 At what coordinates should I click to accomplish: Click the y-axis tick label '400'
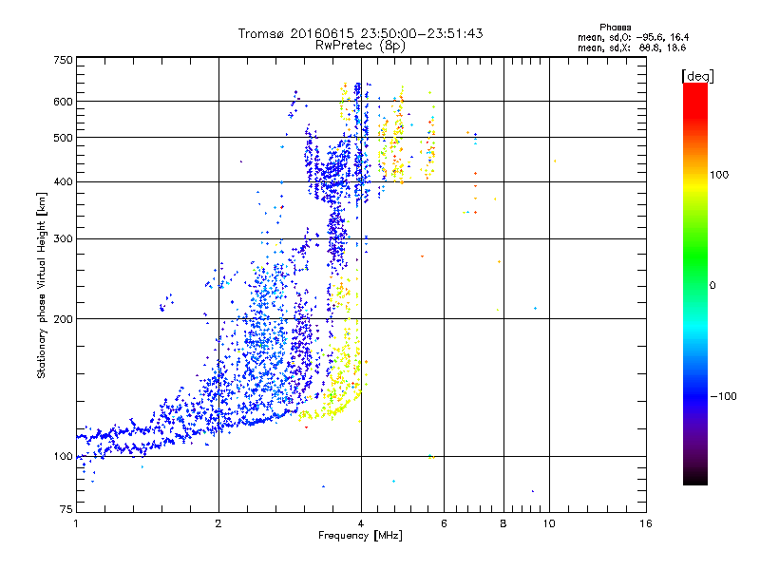point(64,182)
